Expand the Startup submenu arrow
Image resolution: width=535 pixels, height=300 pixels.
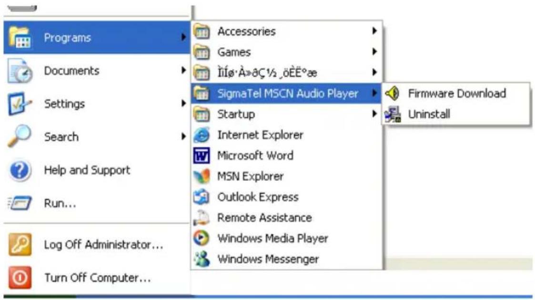[374, 114]
